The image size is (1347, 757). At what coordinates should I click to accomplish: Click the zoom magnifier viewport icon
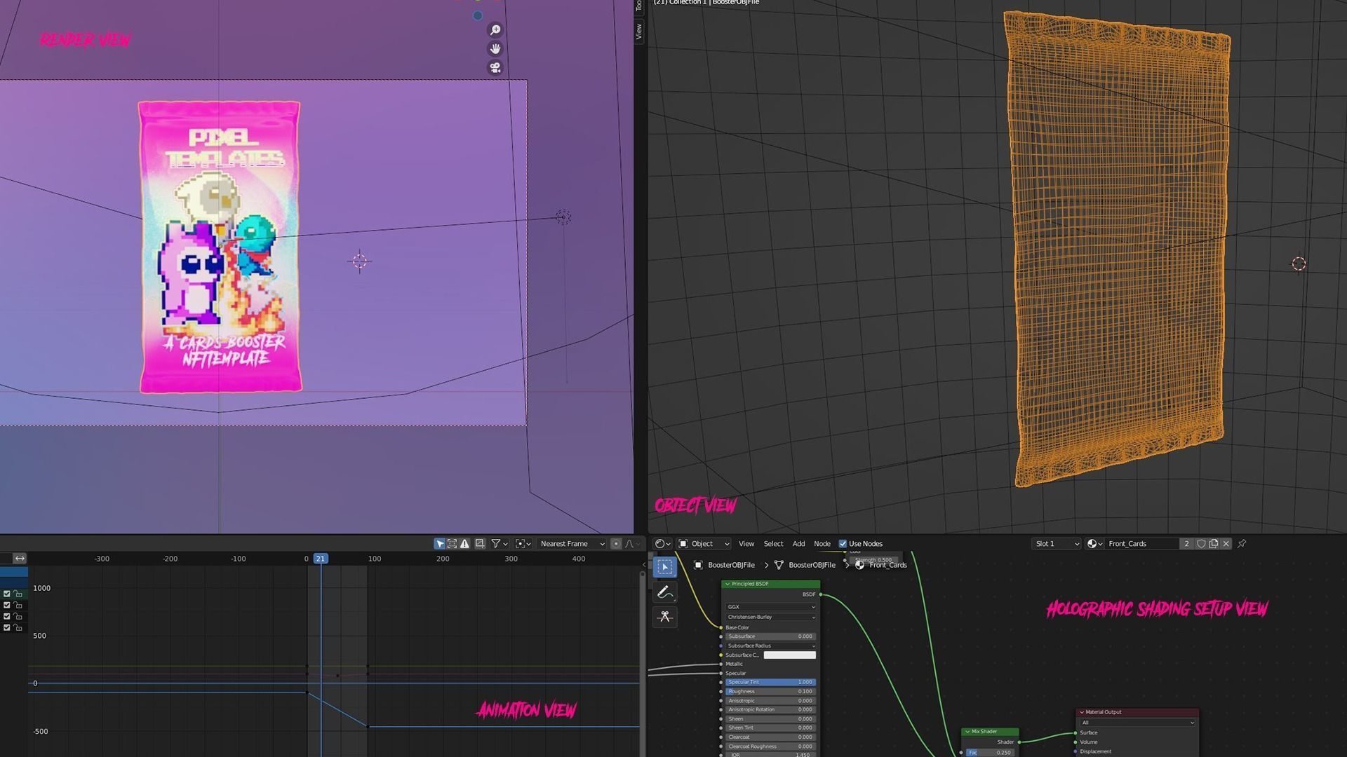pyautogui.click(x=495, y=30)
